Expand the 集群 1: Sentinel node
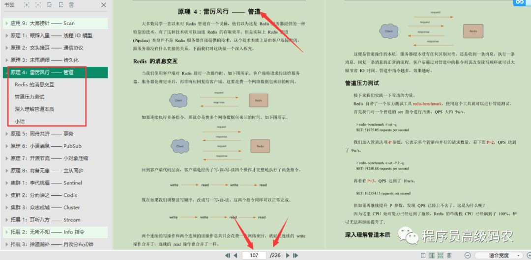Viewport: 531px width, 260px height. pyautogui.click(x=7, y=183)
